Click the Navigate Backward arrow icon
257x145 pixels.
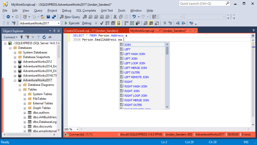click(x=8, y=17)
